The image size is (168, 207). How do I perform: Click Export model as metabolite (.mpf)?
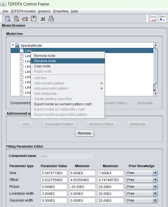click(68, 109)
